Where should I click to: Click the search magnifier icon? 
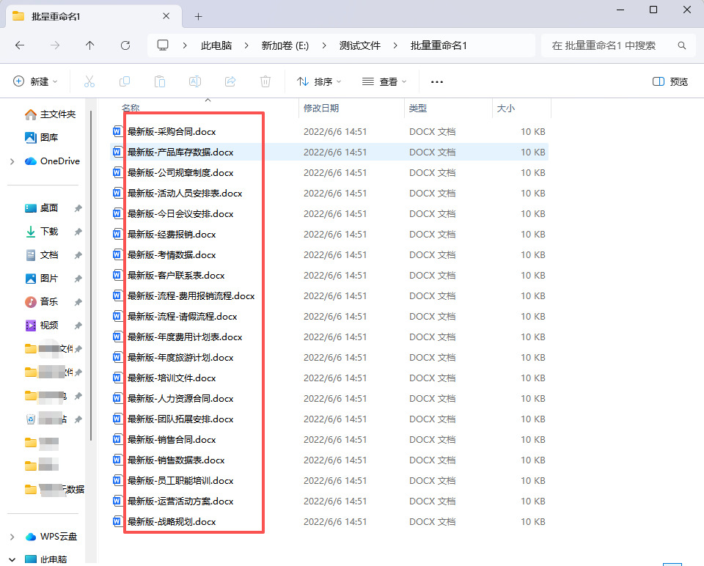click(x=681, y=45)
